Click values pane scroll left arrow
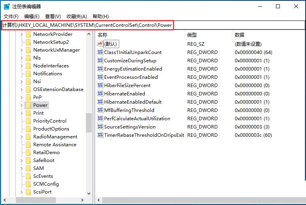This screenshot has height=205, width=306. click(x=99, y=200)
